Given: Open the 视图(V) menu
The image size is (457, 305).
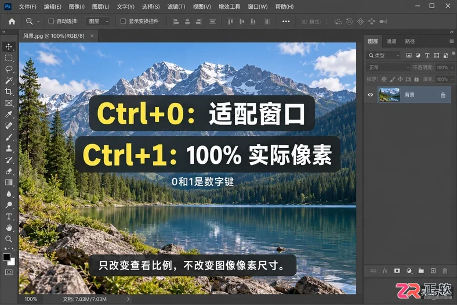Looking at the screenshot, I should 202,6.
